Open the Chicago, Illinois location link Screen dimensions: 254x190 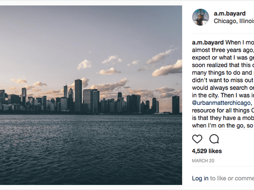coord(234,21)
